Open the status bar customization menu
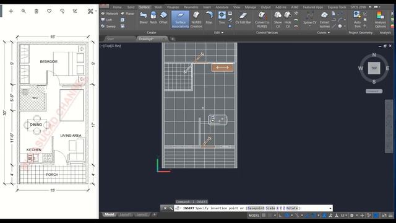The width and height of the screenshot is (396, 223). click(x=390, y=216)
